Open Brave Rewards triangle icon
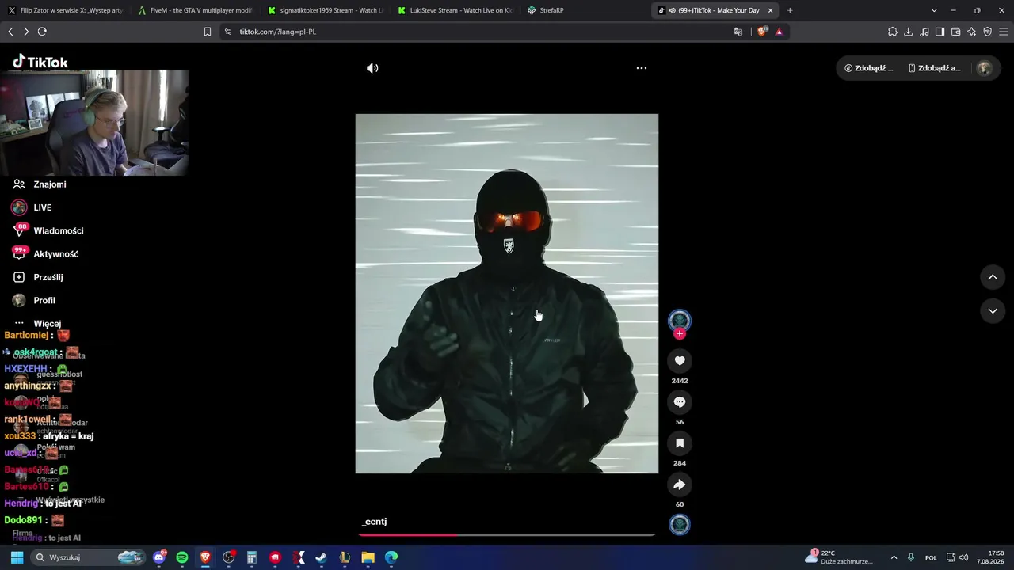 tap(780, 32)
